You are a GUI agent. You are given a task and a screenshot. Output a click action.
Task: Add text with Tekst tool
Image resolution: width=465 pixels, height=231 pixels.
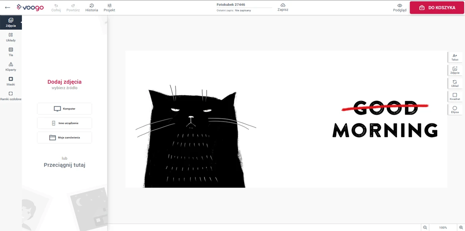click(x=455, y=57)
